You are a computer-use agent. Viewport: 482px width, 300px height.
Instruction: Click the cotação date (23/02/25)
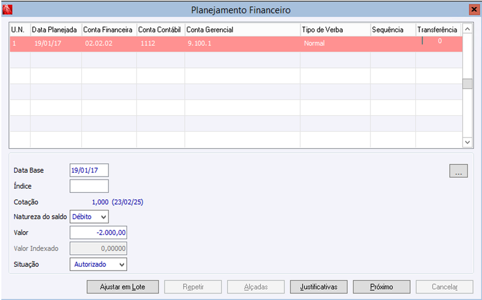click(x=128, y=202)
